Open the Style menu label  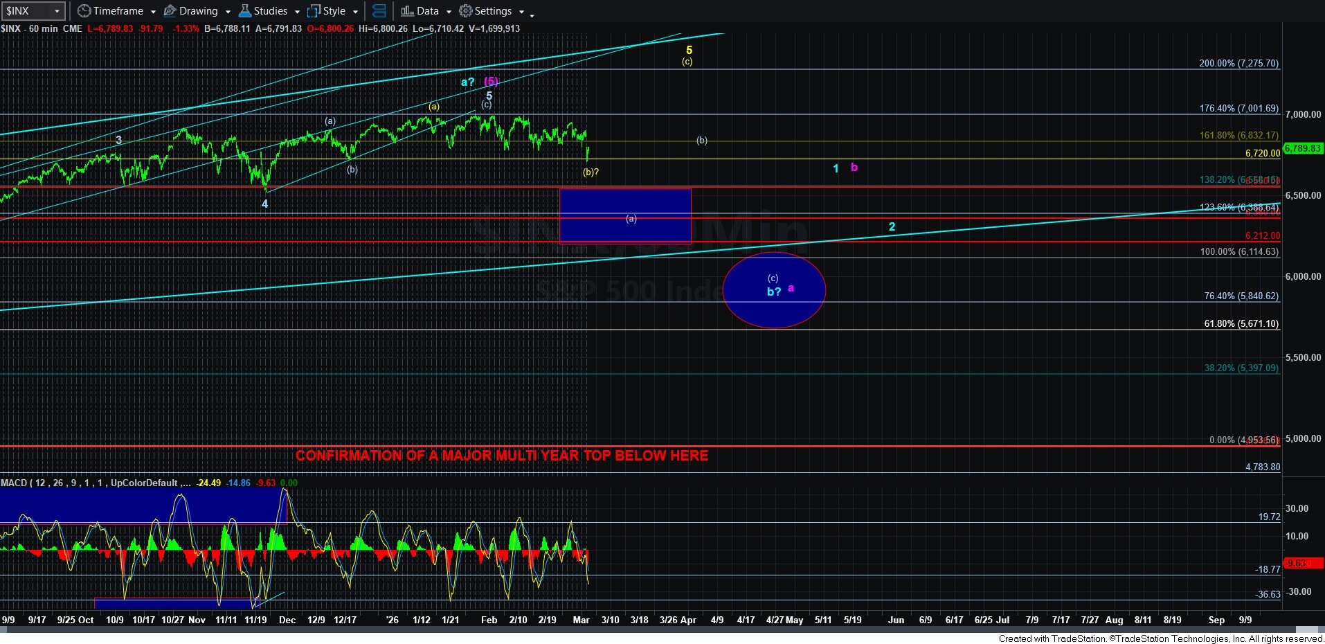[x=334, y=11]
